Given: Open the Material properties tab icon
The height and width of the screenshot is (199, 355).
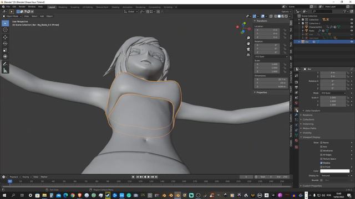Looking at the screenshot, I should coord(296,140).
